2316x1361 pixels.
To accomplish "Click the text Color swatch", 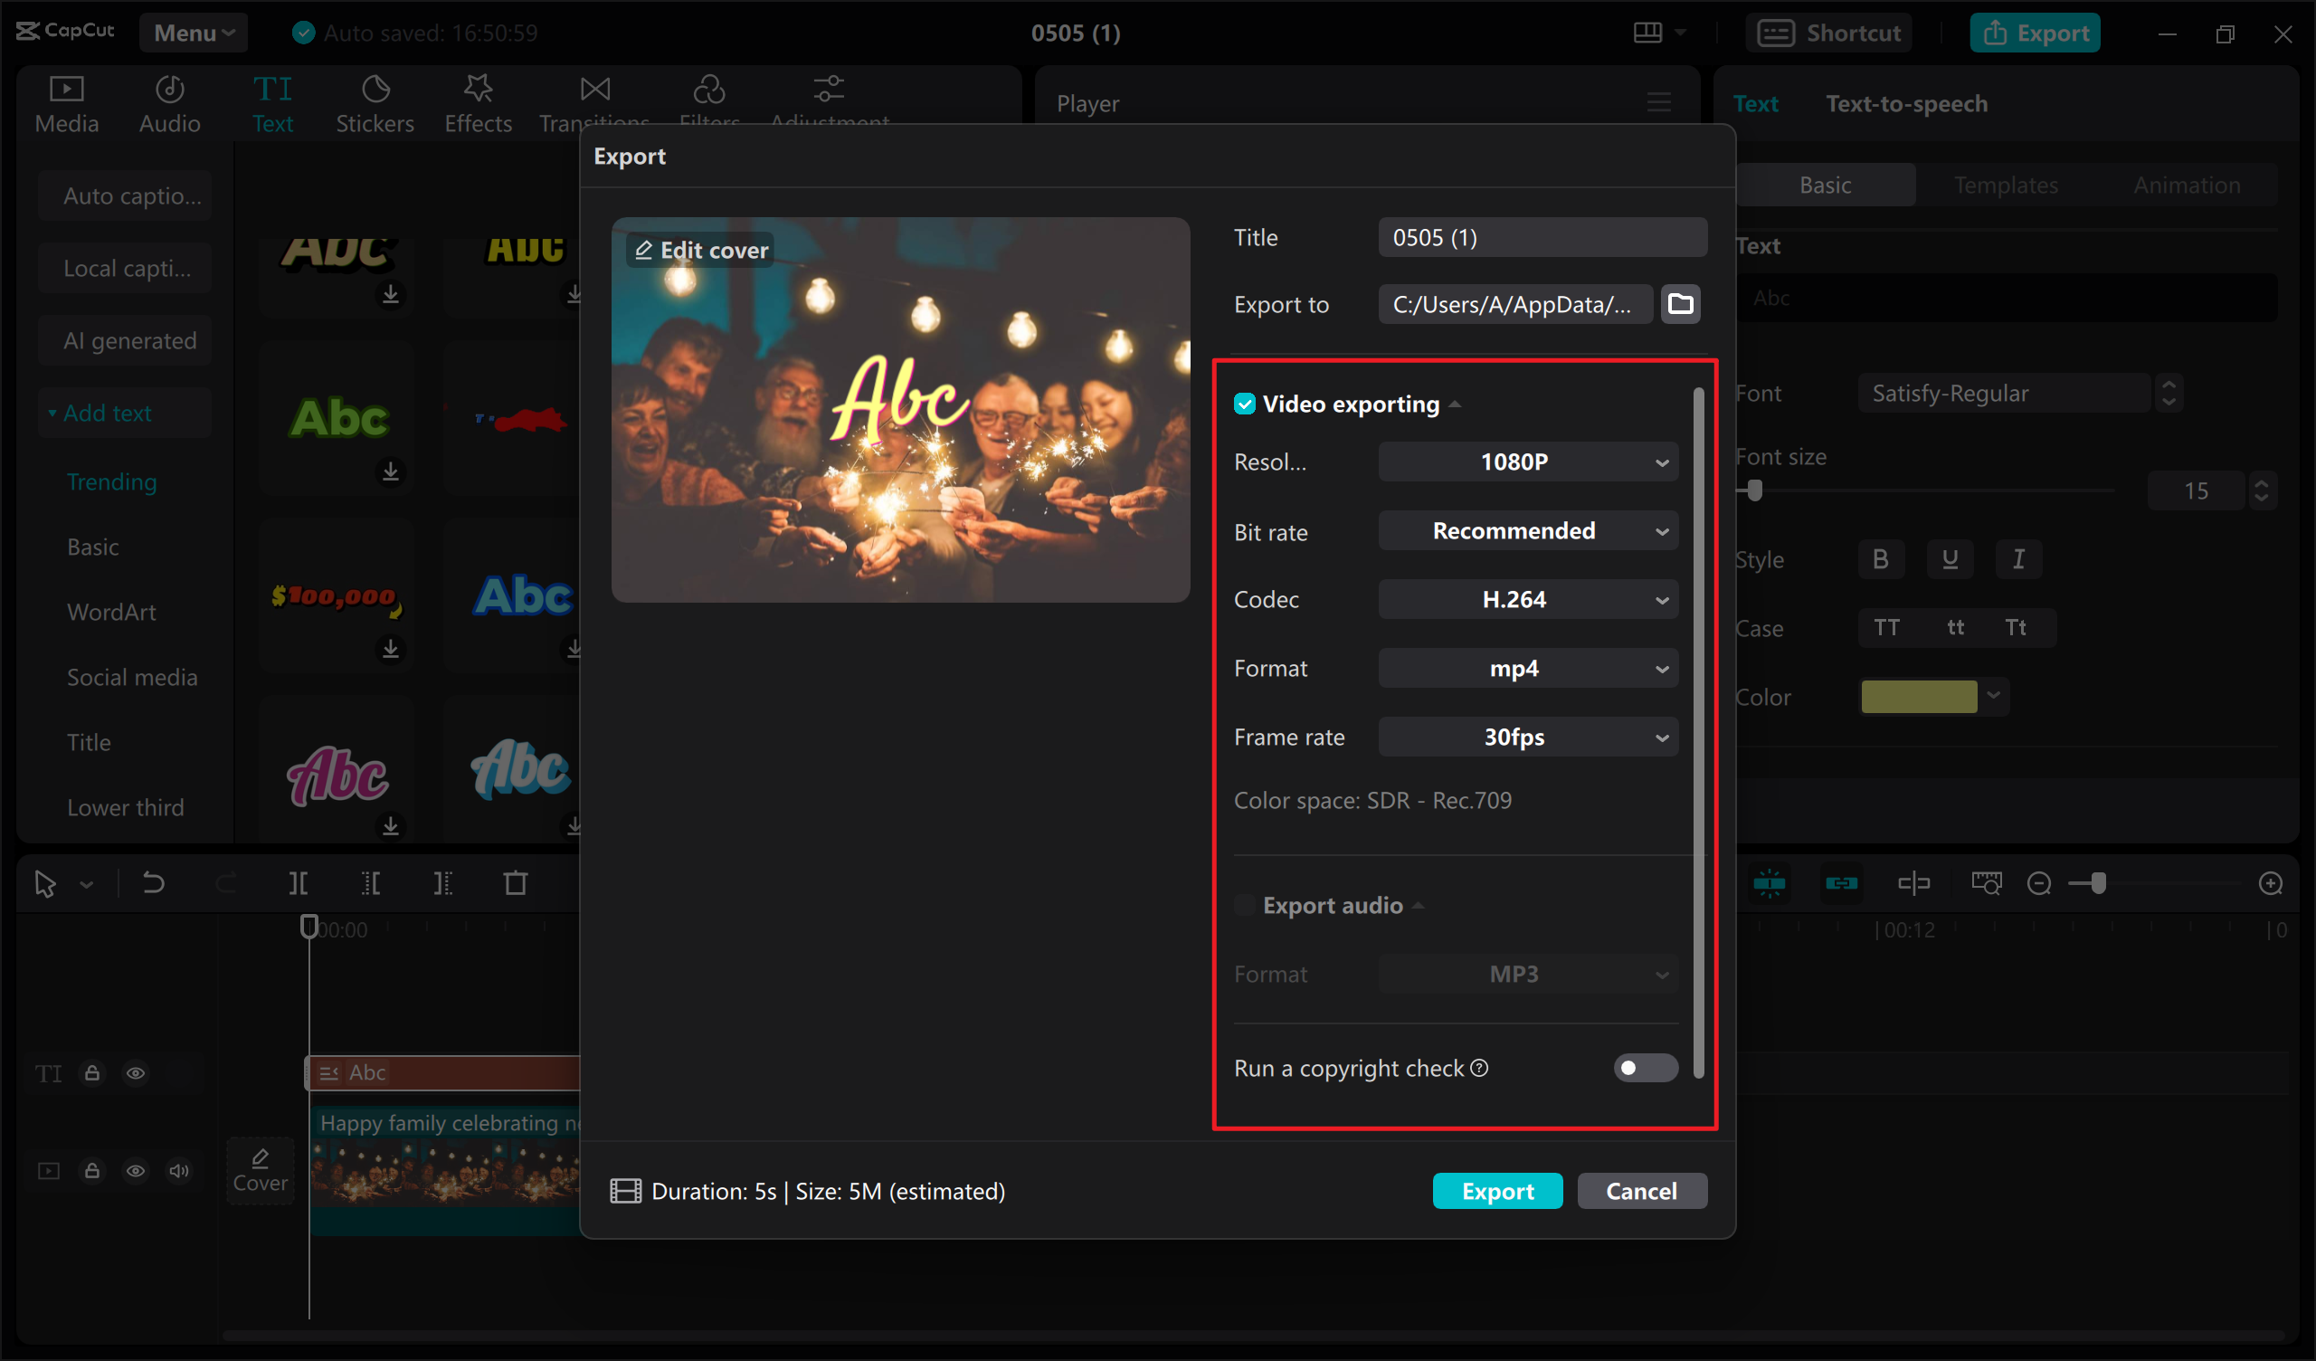I will click(x=1919, y=697).
